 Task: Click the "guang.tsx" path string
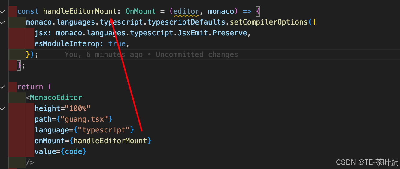click(x=84, y=119)
